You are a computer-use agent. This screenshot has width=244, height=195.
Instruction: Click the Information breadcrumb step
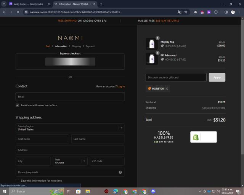(61, 46)
